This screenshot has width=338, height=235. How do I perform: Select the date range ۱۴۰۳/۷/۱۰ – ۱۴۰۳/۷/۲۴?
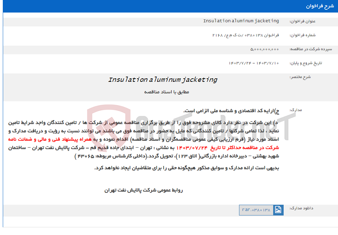254,63
